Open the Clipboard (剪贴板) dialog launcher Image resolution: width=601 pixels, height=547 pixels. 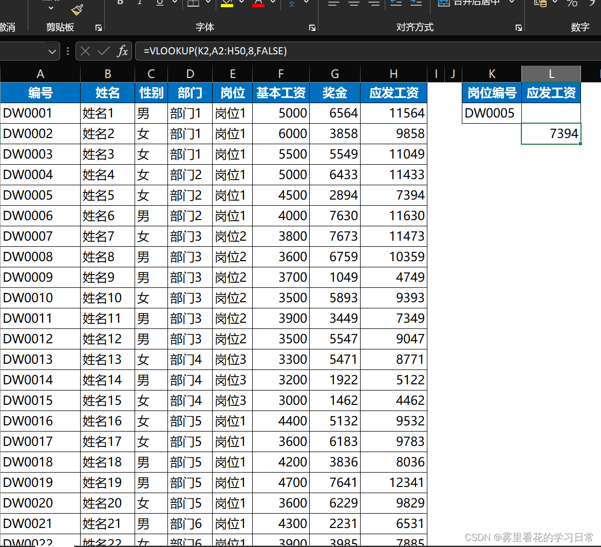click(x=99, y=28)
